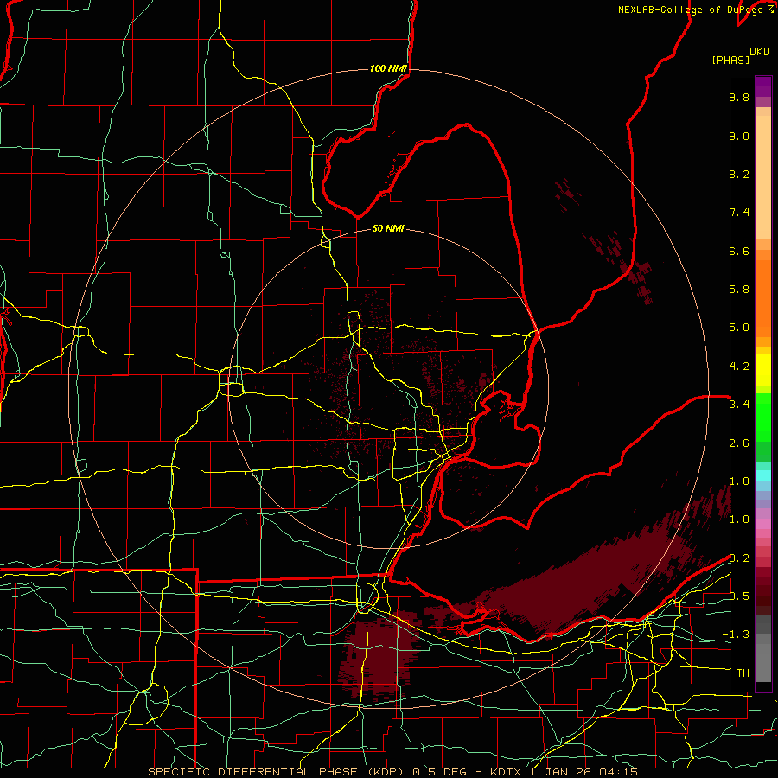Viewport: 778px width, 778px height.
Task: Click the 9.0 scale value
Action: (739, 136)
